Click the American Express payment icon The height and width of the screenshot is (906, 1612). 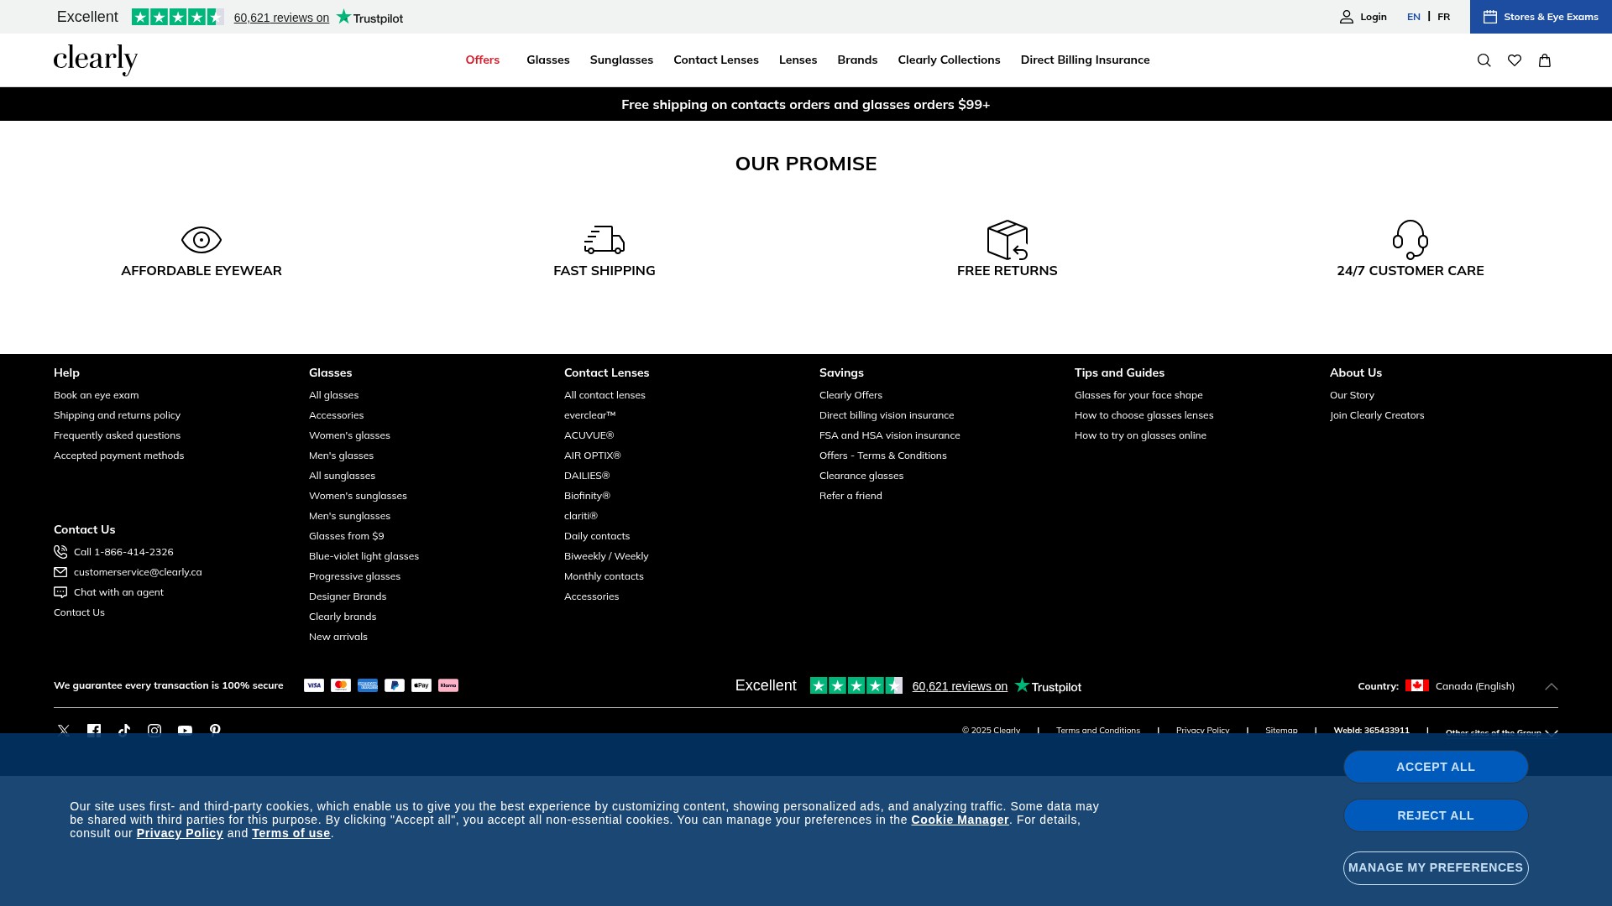pos(368,685)
